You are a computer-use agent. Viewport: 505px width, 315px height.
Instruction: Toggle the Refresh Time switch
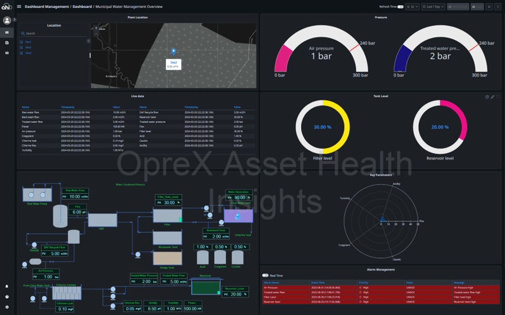[400, 7]
